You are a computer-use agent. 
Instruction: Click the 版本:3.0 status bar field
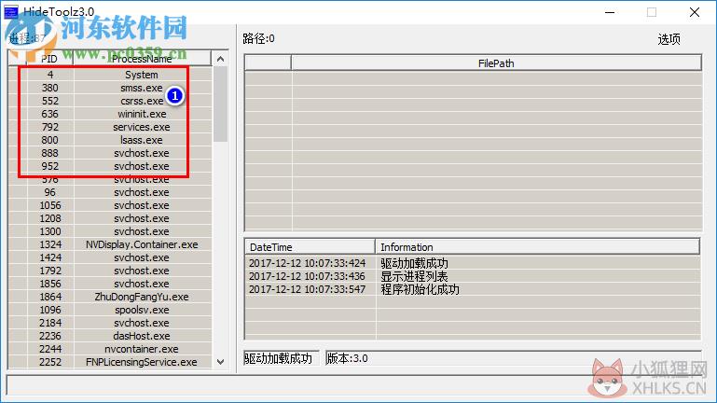[513, 358]
